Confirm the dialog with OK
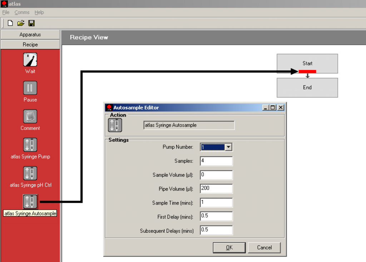 pyautogui.click(x=229, y=248)
